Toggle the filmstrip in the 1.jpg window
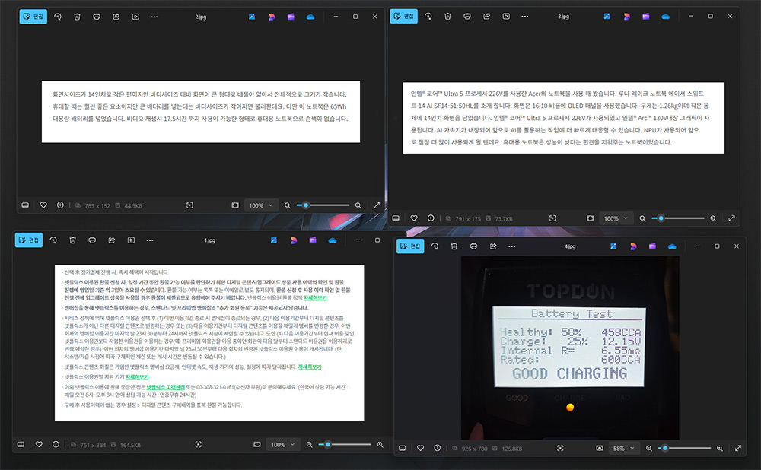 21,444
